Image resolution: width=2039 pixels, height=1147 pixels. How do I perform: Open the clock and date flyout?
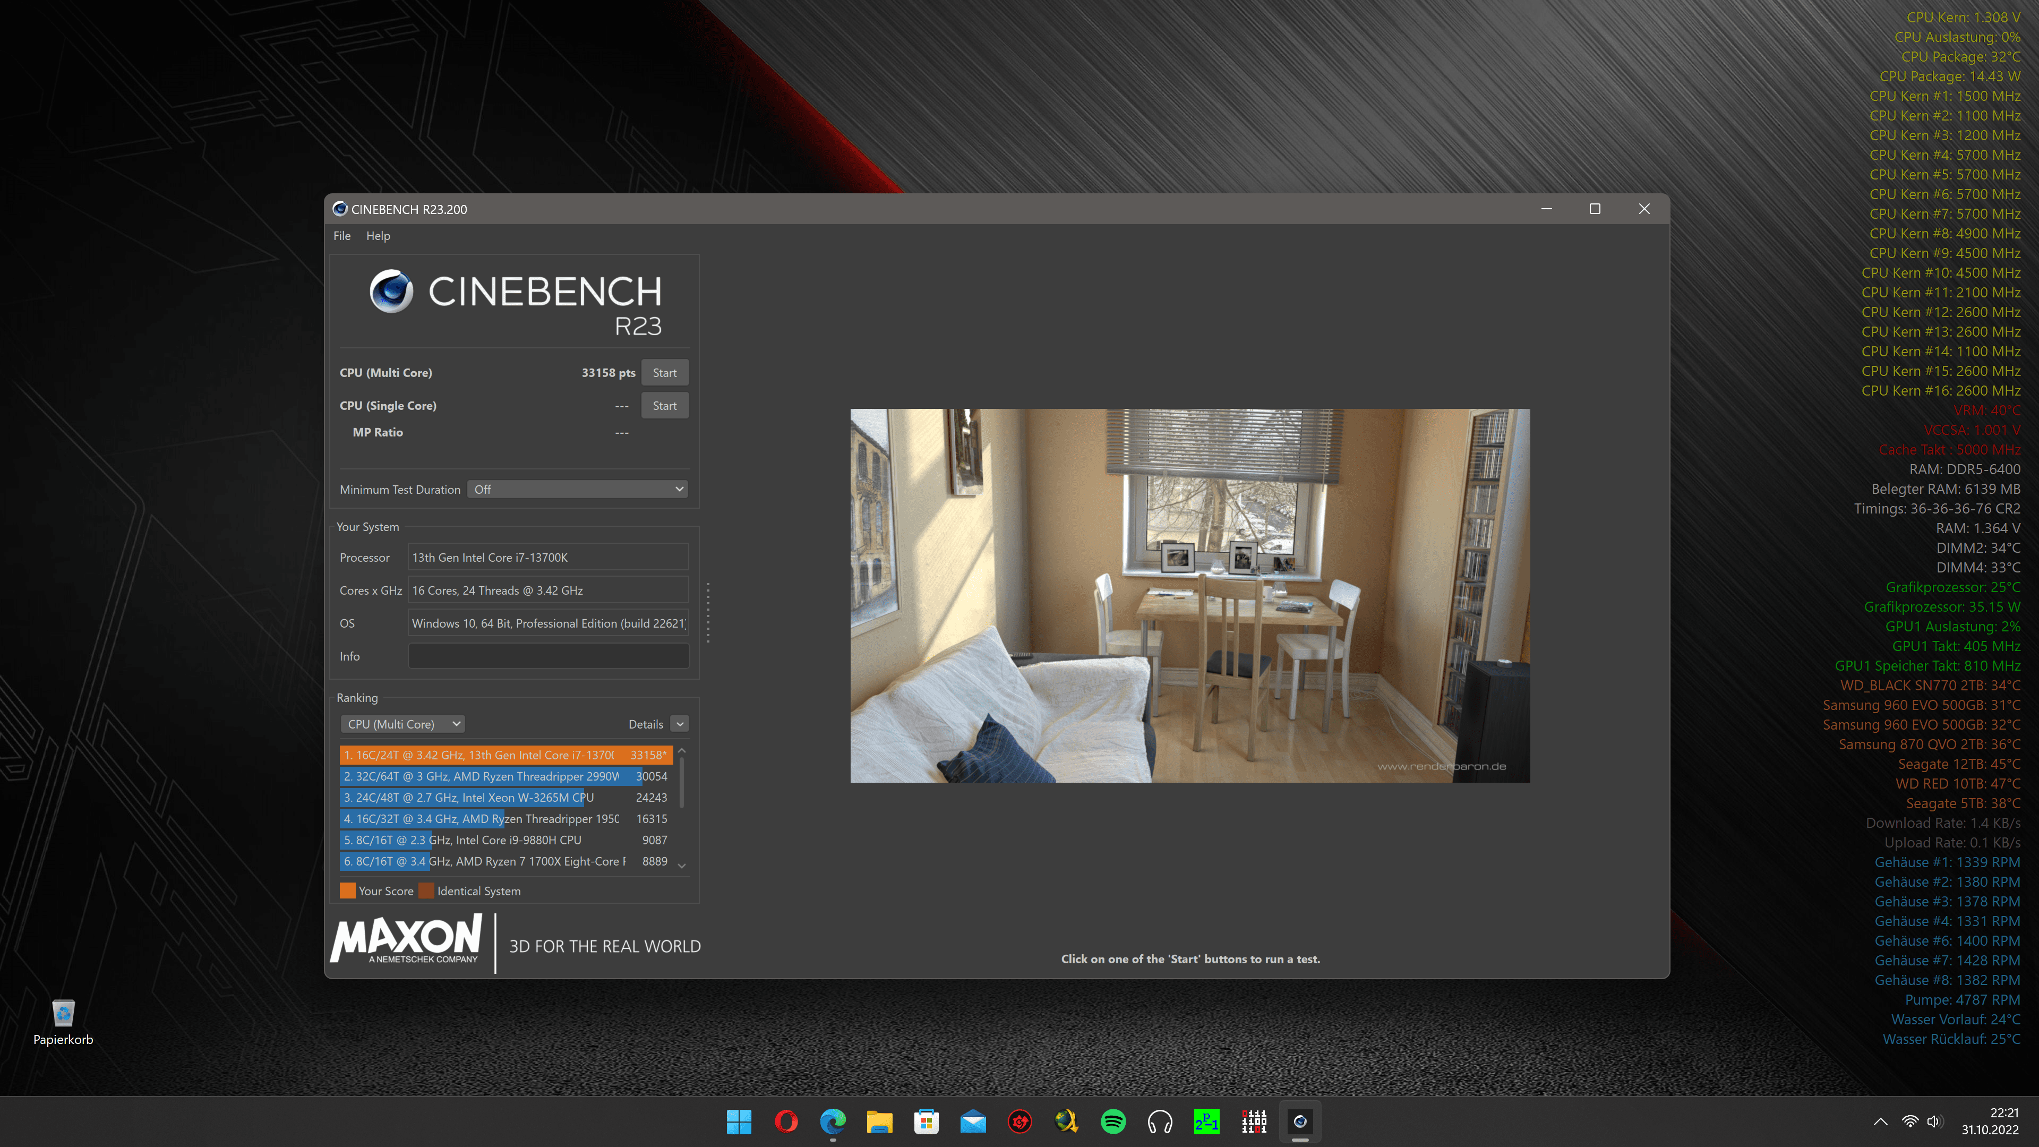pyautogui.click(x=1990, y=1122)
